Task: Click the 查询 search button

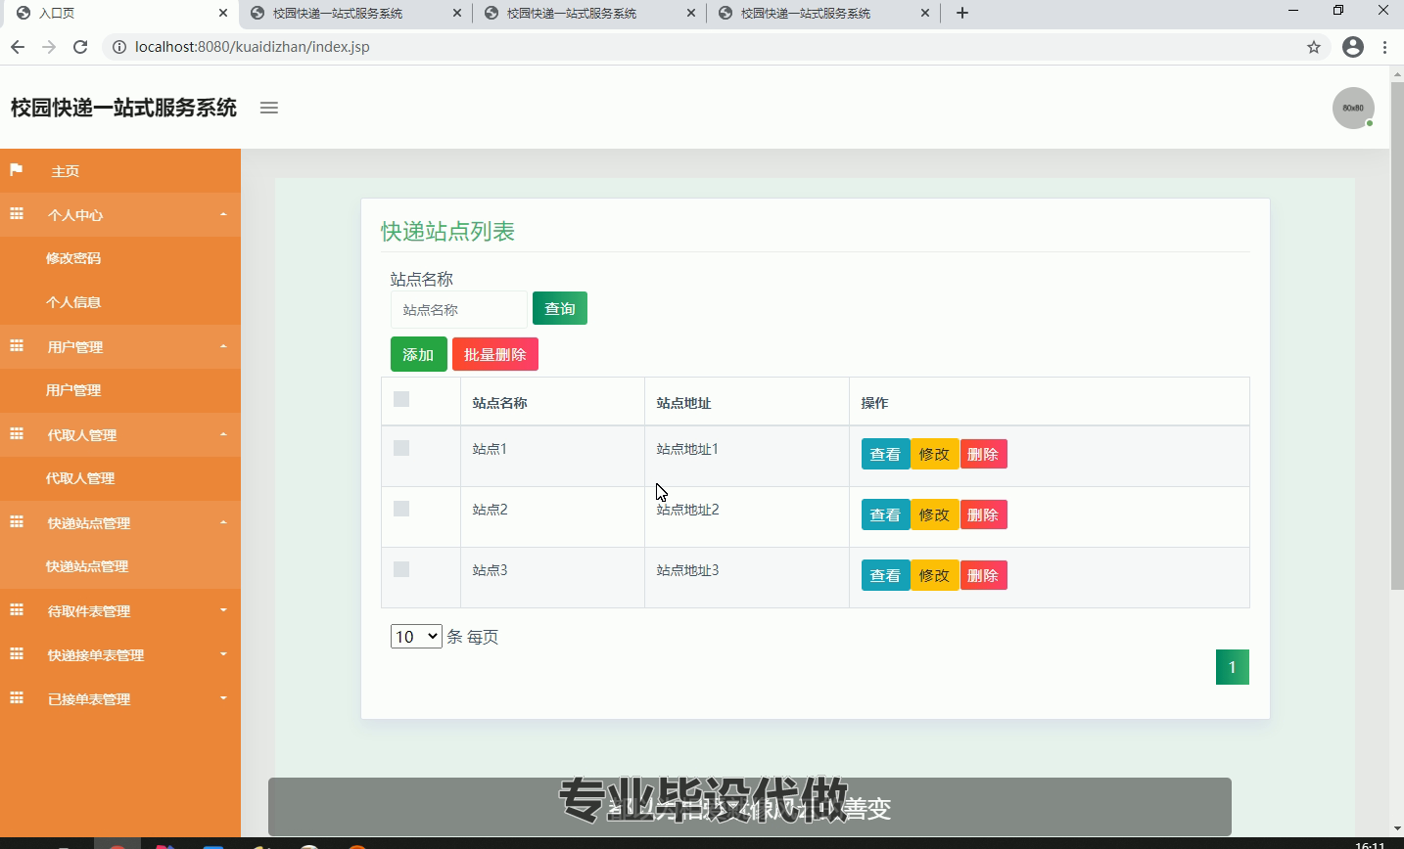Action: click(x=560, y=308)
